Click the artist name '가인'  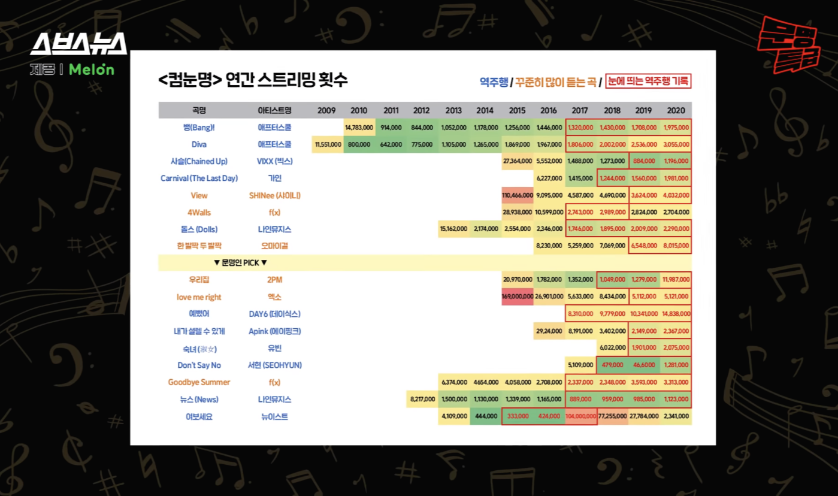[x=274, y=178]
